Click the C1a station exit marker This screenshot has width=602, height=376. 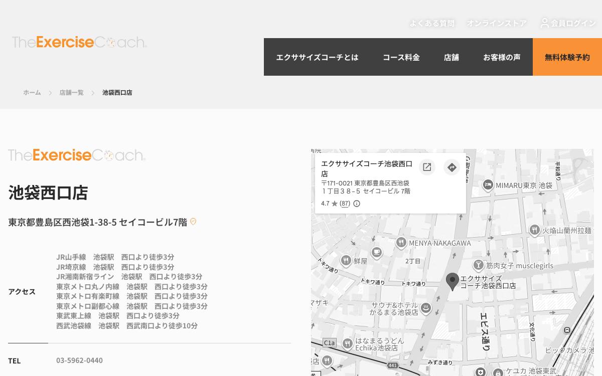pyautogui.click(x=329, y=343)
